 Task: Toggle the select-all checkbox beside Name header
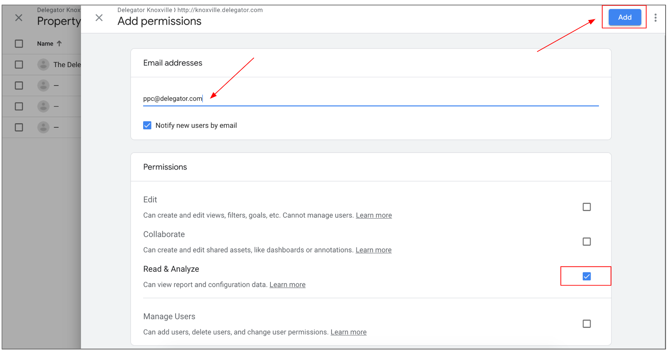coord(19,44)
